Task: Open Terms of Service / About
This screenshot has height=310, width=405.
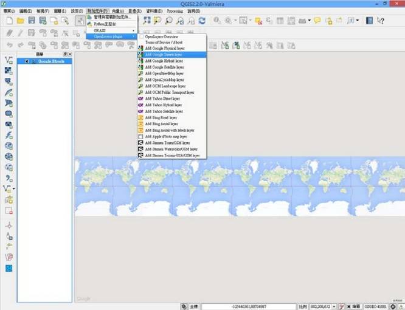Action: coord(171,42)
